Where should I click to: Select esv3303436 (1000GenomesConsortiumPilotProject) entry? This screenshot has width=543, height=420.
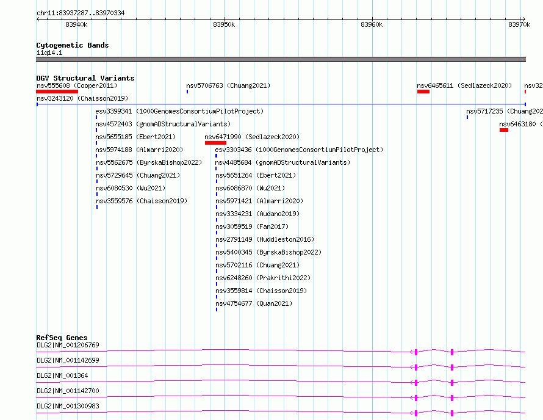coord(299,150)
